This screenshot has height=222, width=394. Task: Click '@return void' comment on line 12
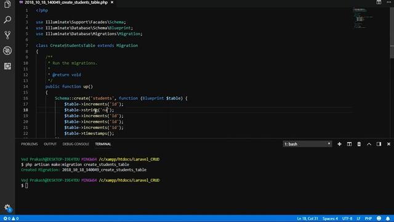coord(66,75)
